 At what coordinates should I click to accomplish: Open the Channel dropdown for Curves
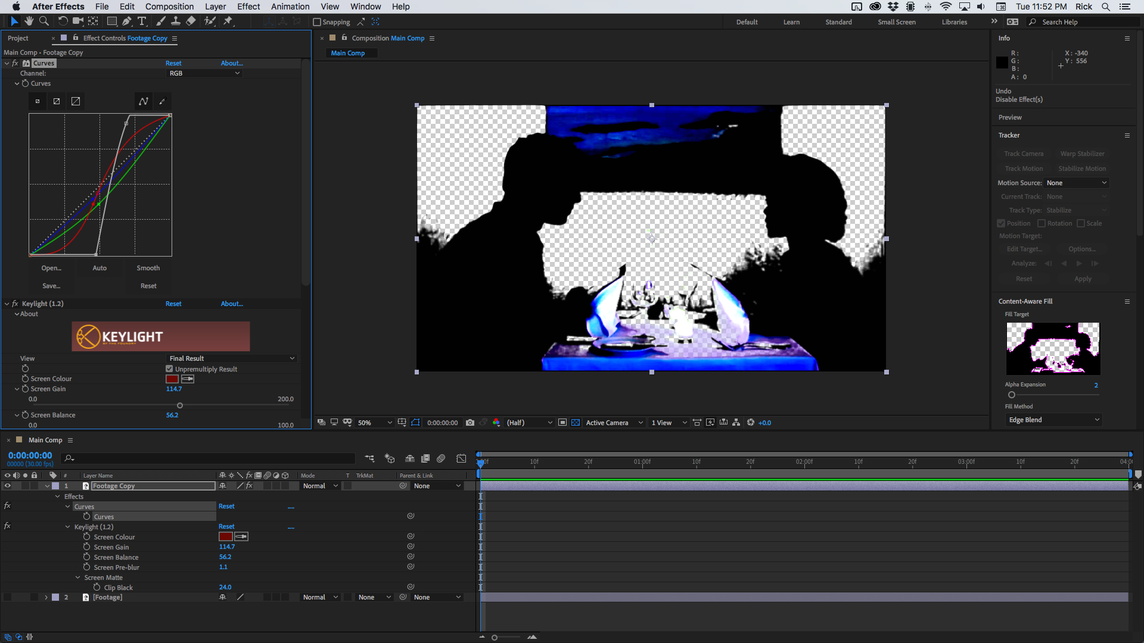pyautogui.click(x=204, y=73)
